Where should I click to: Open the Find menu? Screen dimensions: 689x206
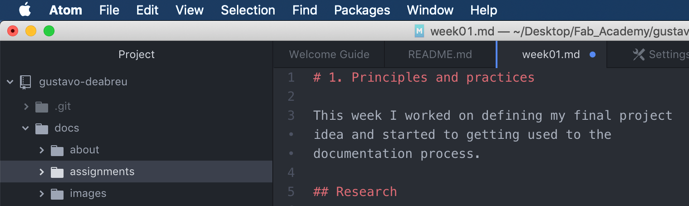pos(305,10)
